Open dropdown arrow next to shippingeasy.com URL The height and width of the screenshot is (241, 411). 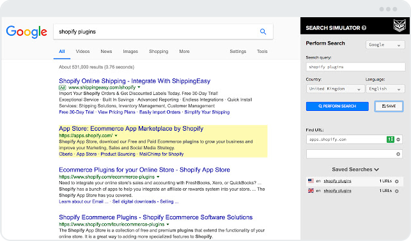click(x=139, y=87)
